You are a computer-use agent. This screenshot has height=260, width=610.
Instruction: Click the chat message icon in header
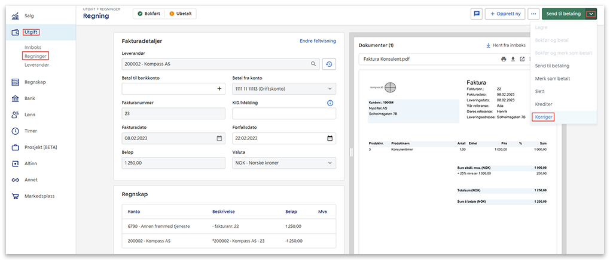(477, 14)
